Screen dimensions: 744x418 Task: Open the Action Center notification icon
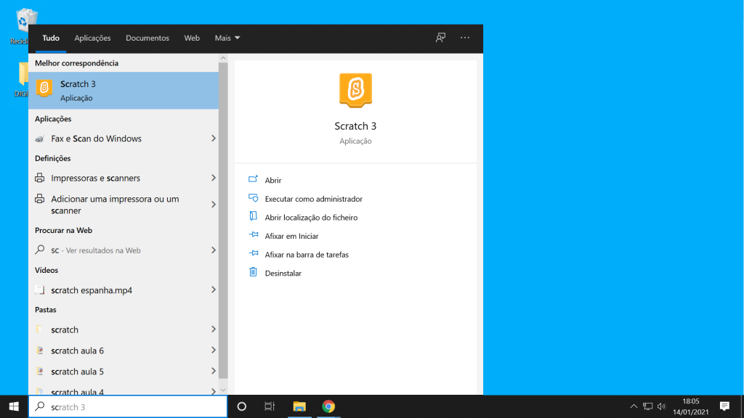pyautogui.click(x=724, y=406)
